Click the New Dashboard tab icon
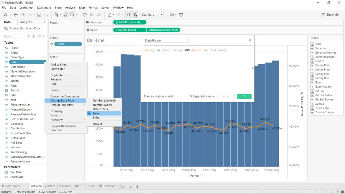 coord(129,186)
